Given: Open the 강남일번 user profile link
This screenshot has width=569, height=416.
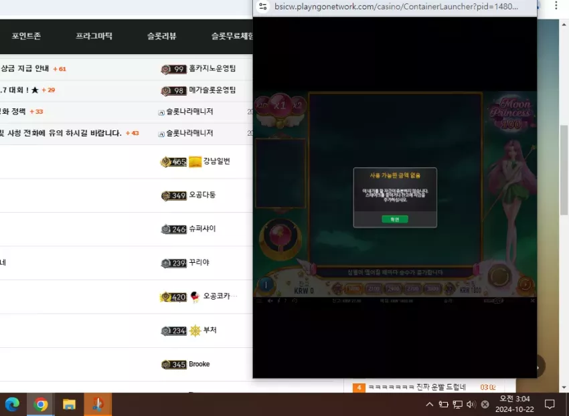Looking at the screenshot, I should tap(217, 161).
